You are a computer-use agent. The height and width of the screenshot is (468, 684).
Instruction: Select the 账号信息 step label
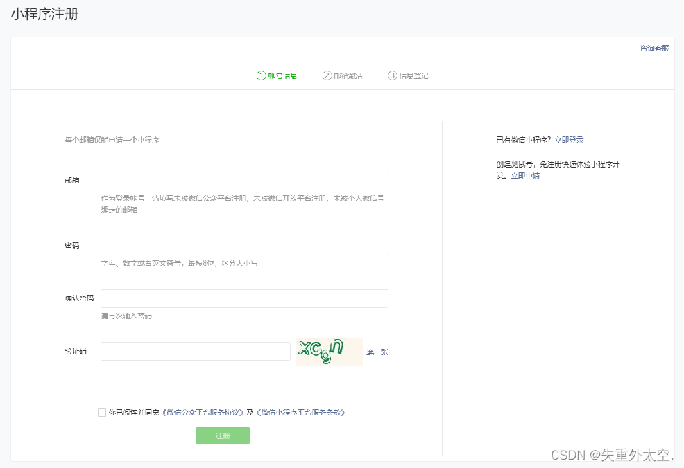[282, 76]
